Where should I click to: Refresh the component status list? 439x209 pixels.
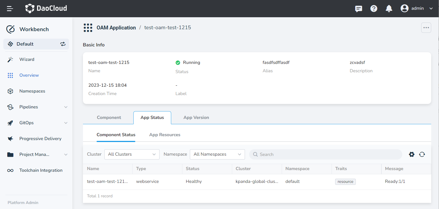tap(422, 155)
